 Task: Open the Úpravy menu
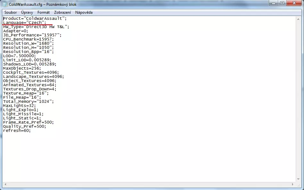27,12
